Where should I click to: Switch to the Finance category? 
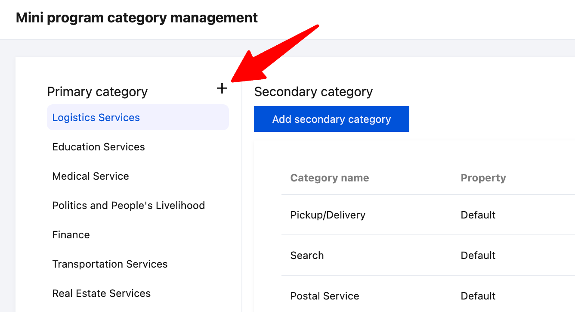tap(71, 235)
